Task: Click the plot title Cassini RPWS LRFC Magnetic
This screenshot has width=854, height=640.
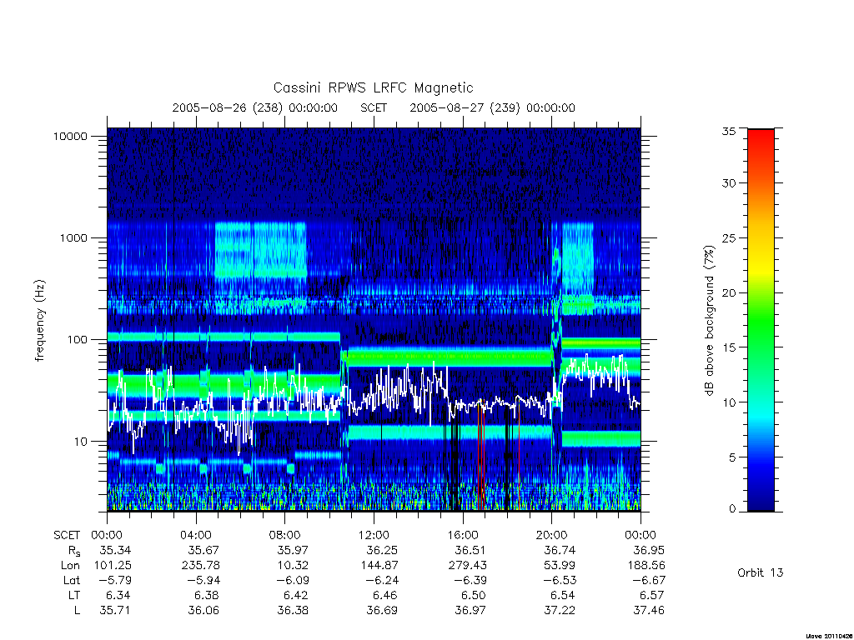Action: tap(373, 87)
